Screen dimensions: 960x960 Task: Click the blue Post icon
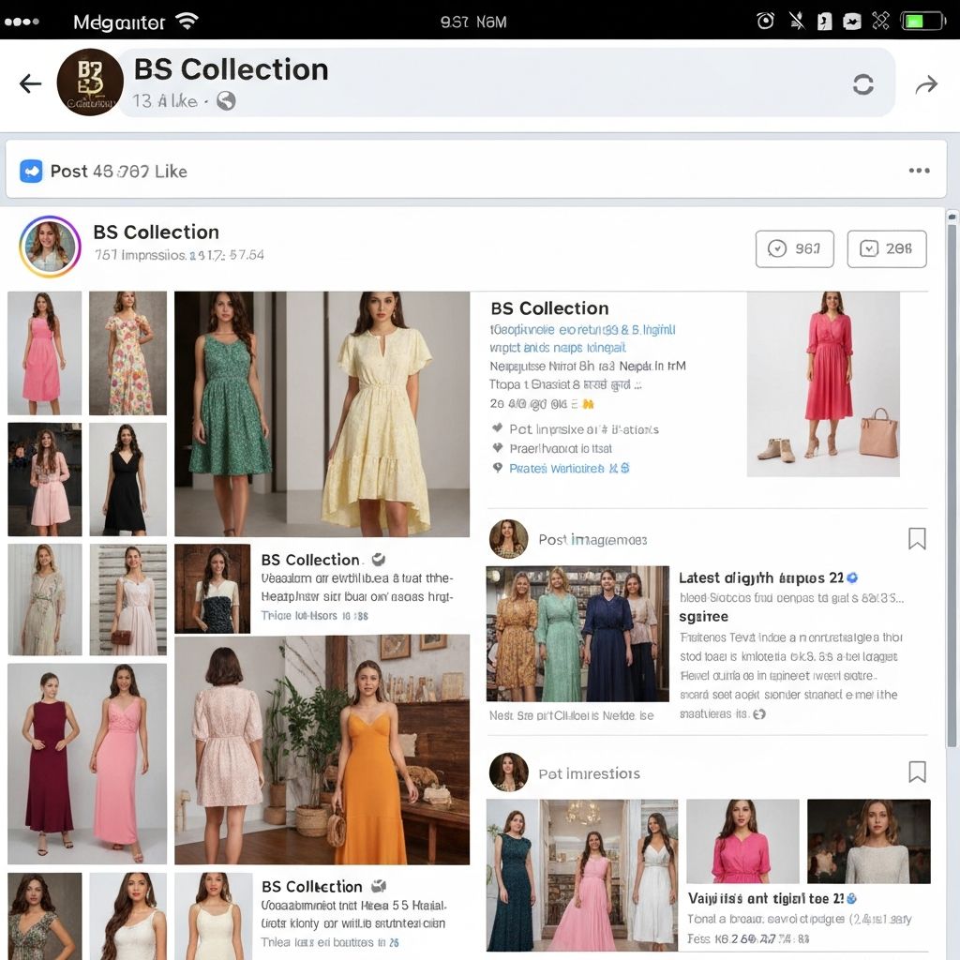coord(32,171)
